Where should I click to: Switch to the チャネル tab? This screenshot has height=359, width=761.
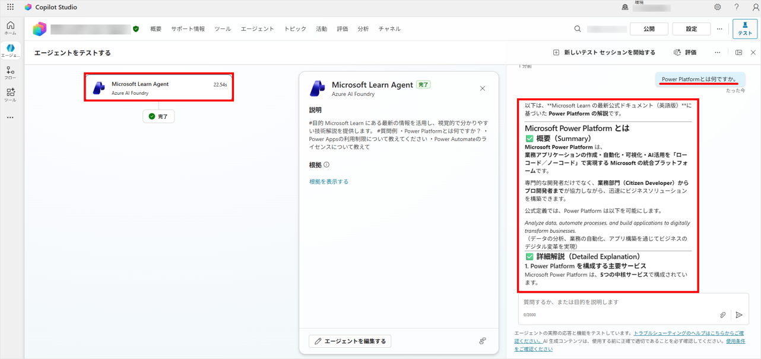point(389,29)
